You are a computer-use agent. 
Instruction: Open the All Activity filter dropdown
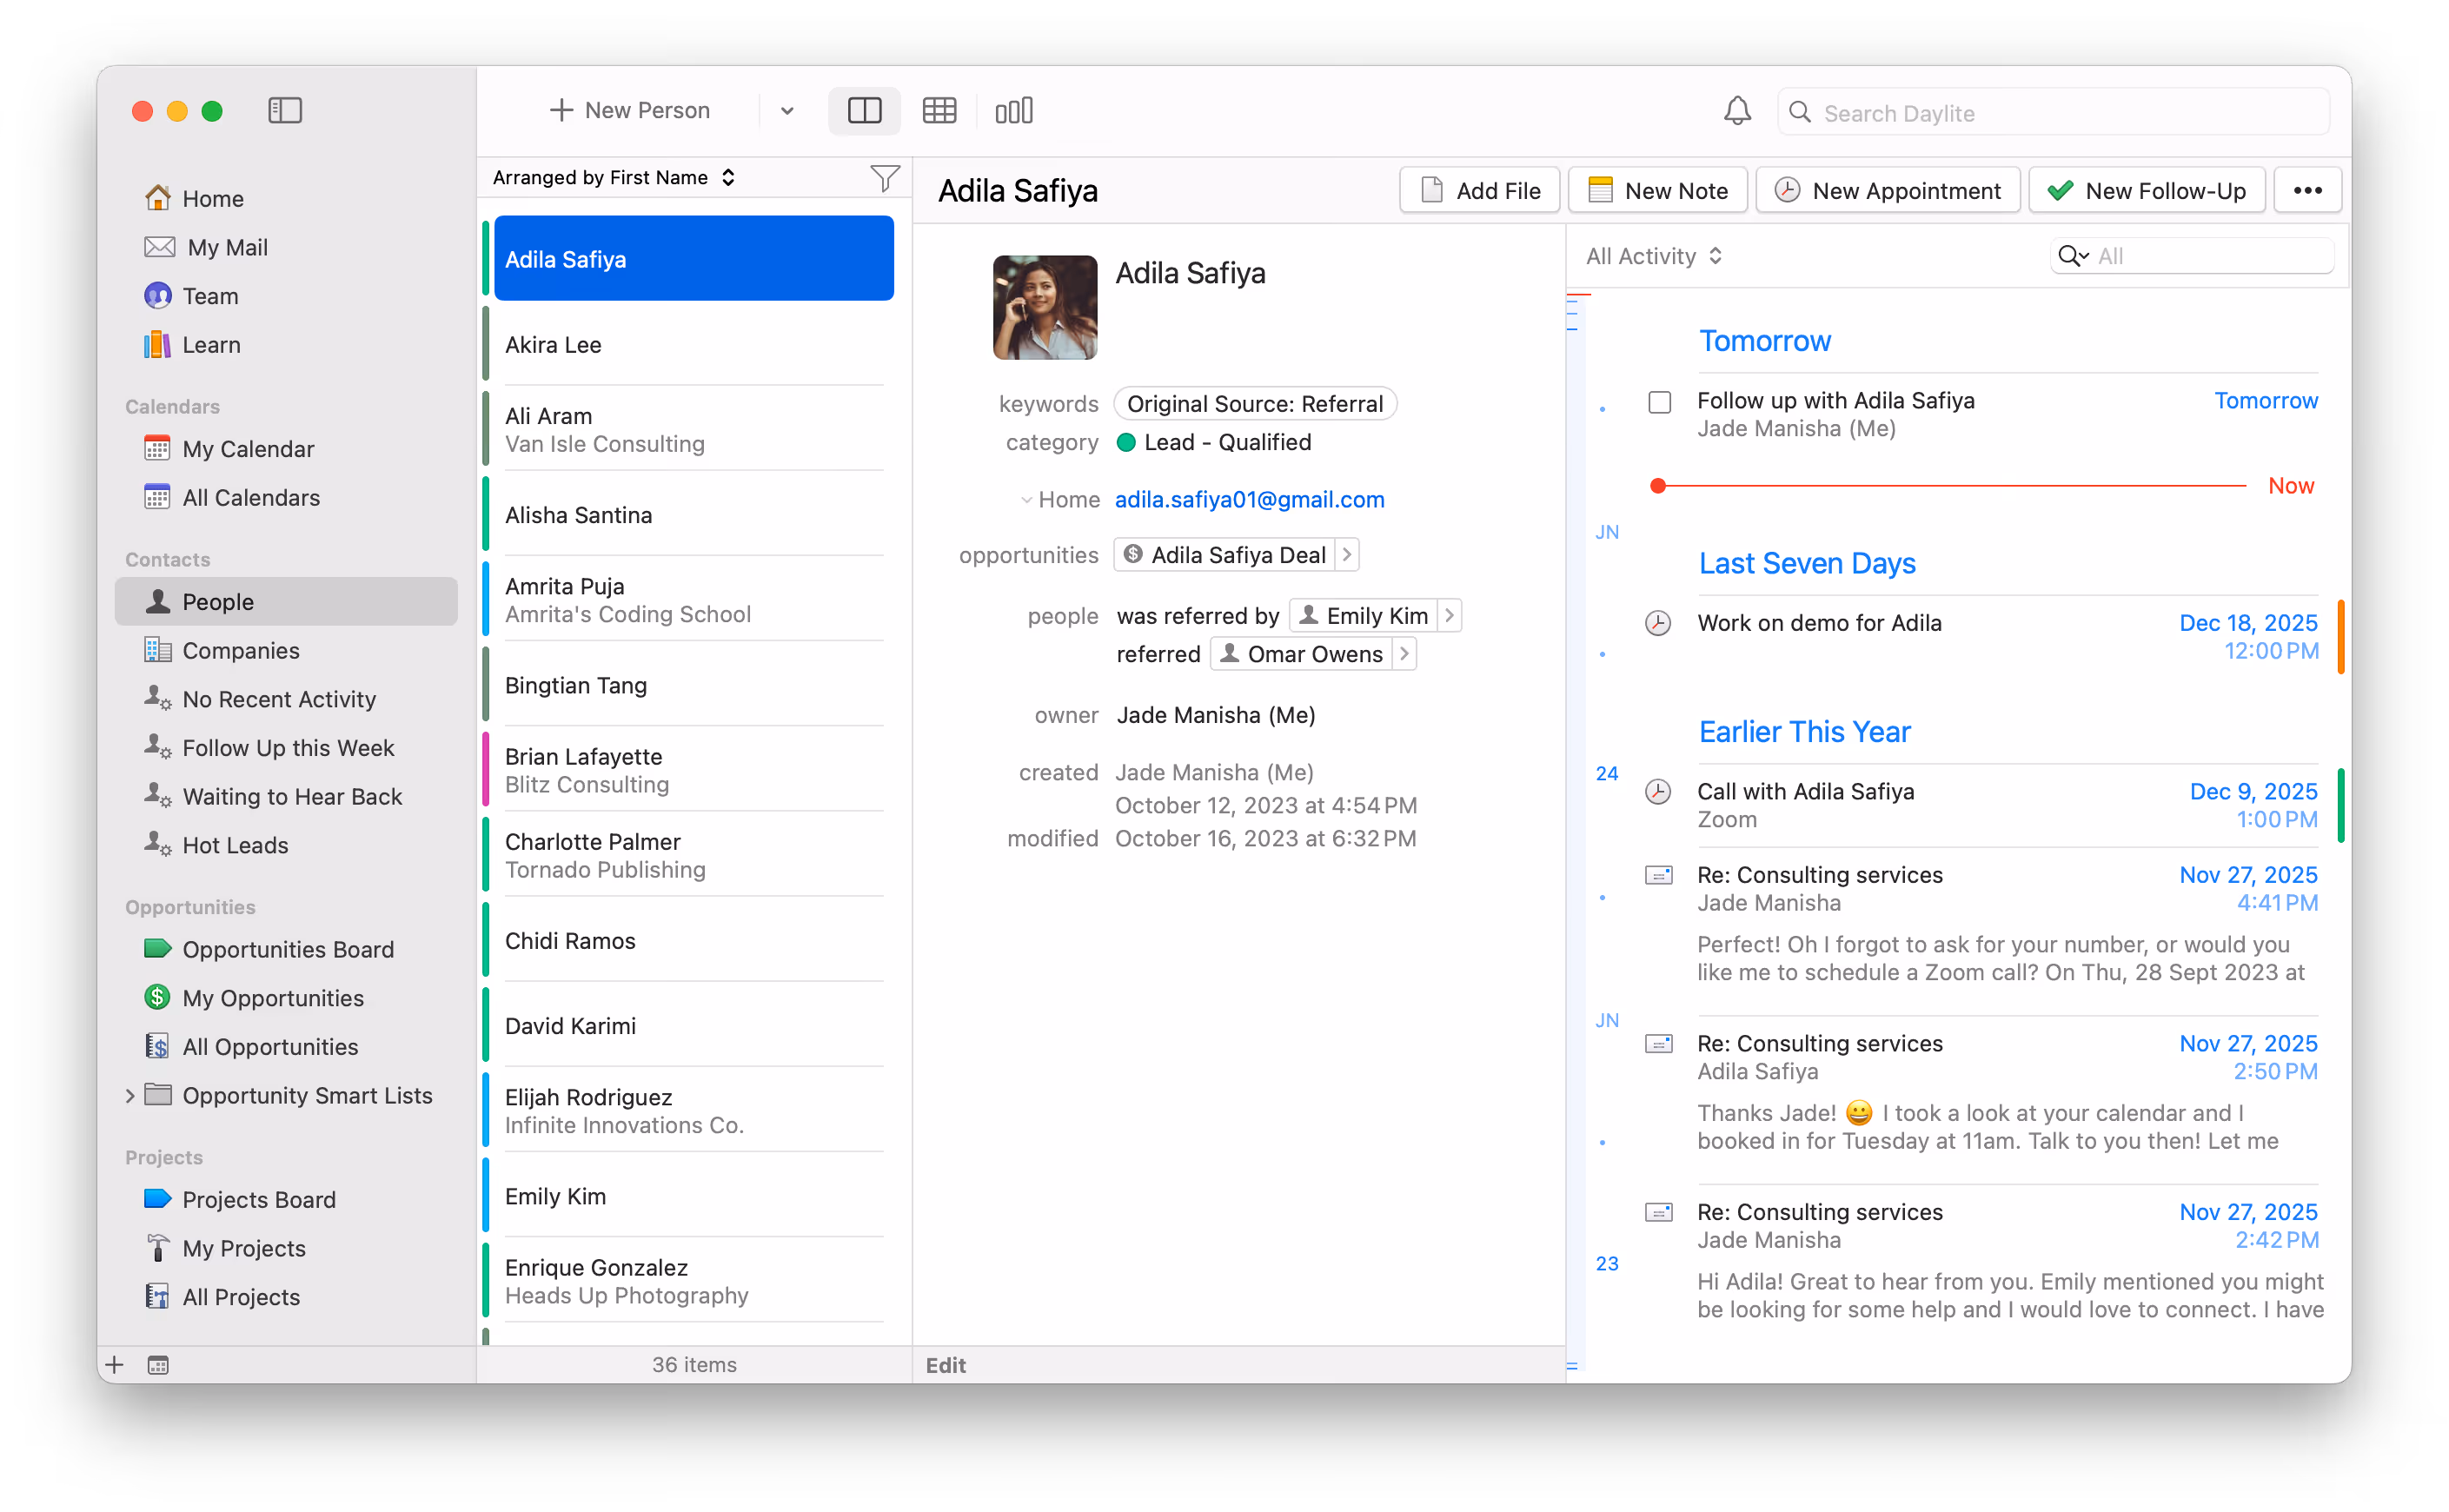click(x=1653, y=257)
